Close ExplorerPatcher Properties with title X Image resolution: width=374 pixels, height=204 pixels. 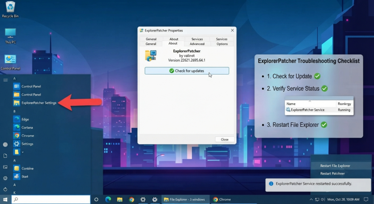click(232, 30)
